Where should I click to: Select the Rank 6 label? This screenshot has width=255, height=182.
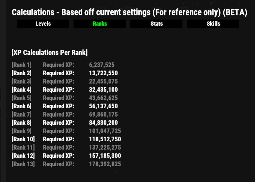pyautogui.click(x=22, y=106)
